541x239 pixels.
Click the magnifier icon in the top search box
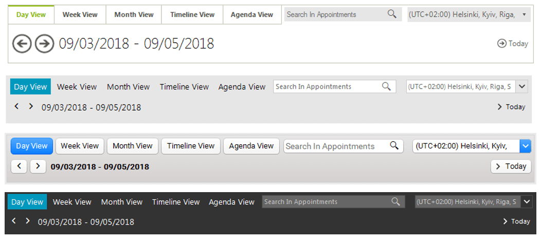click(392, 14)
